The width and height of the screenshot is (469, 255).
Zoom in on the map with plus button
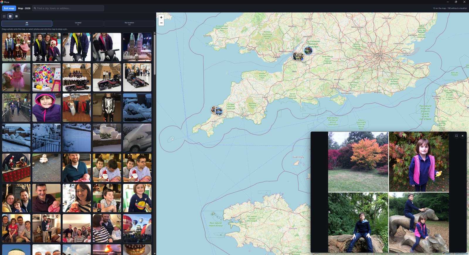[161, 17]
